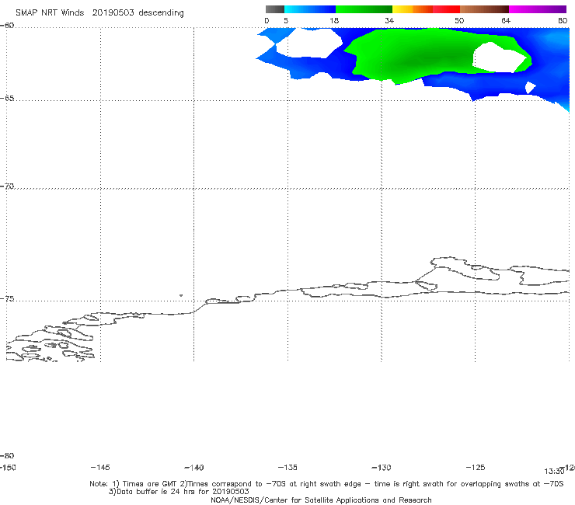Viewport: 575px width, 505px height.
Task: Click the latitude label "-65"
Action: 7,99
